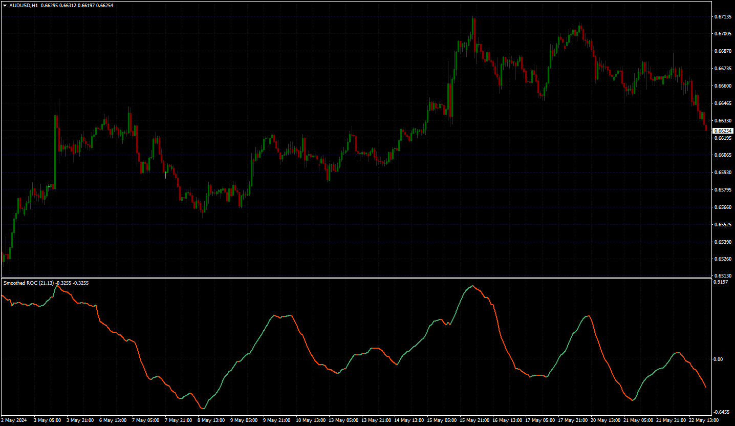735x426 pixels.
Task: Open the dropdown arrow beside AUDUSD,H1
Action: click(x=5, y=5)
